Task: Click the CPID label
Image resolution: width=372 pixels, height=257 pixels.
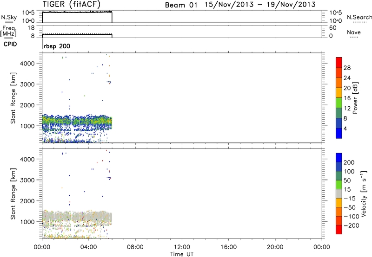Action: tap(10, 44)
